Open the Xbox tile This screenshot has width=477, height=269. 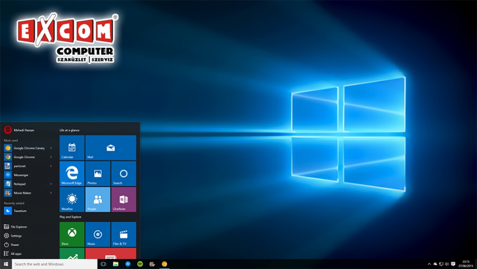pos(72,235)
